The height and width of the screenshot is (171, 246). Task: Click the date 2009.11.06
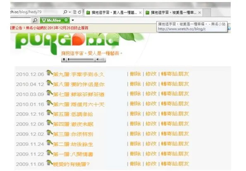click(x=30, y=164)
